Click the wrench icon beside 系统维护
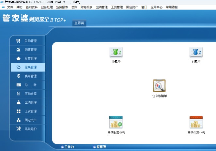 (19, 128)
